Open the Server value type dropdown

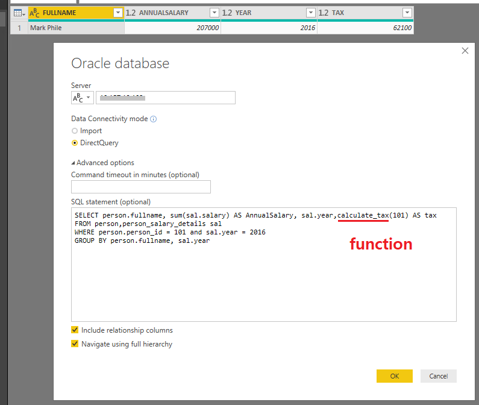pos(83,98)
